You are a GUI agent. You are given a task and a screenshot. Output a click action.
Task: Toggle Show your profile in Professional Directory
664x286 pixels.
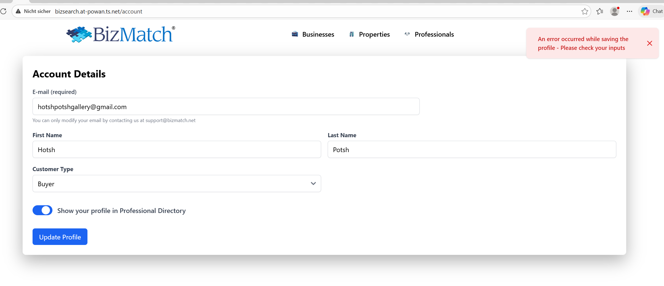click(42, 210)
